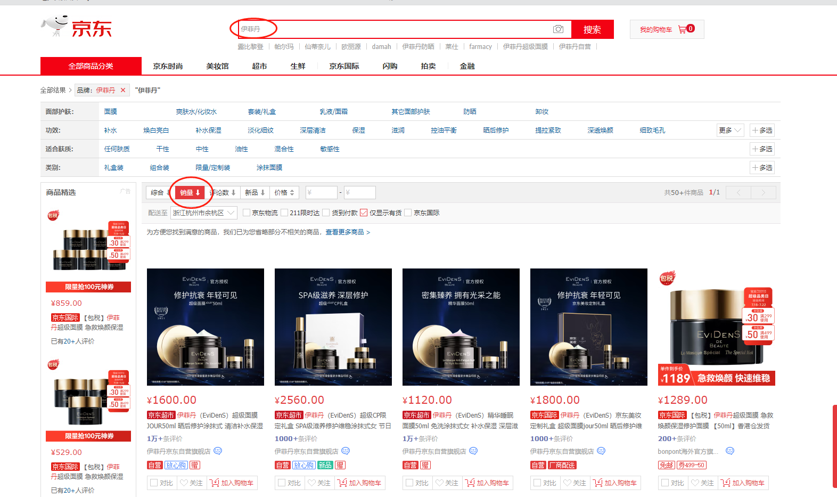Select 超市 in the navigation bar
Image resolution: width=837 pixels, height=497 pixels.
click(260, 66)
